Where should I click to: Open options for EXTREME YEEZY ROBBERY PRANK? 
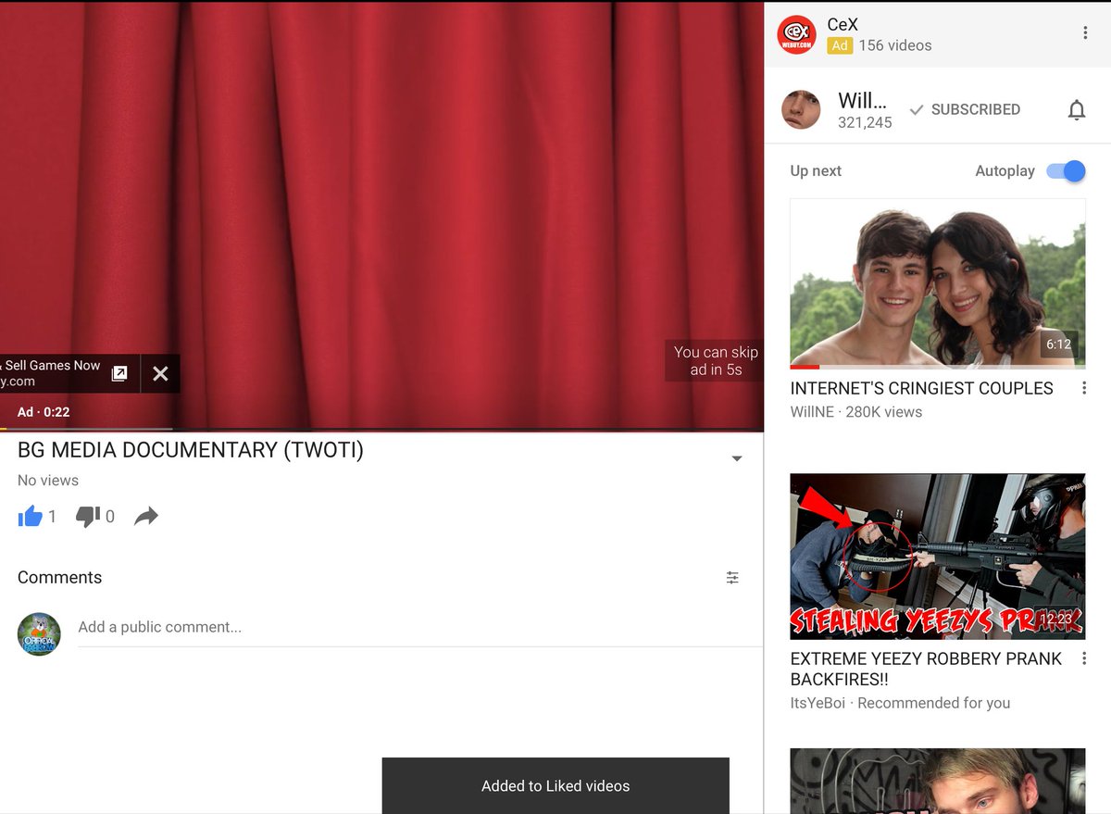tap(1084, 658)
